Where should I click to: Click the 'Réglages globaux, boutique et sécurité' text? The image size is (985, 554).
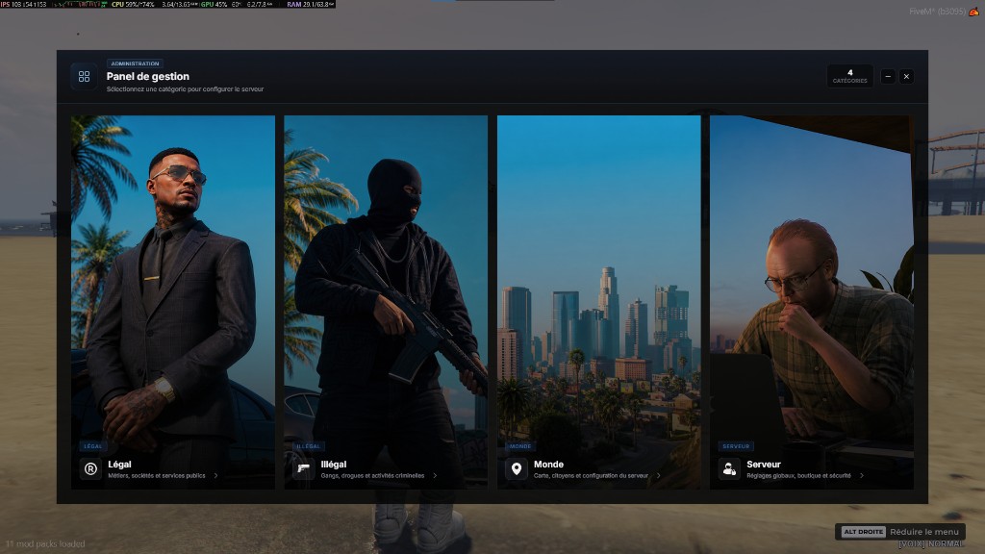click(798, 475)
